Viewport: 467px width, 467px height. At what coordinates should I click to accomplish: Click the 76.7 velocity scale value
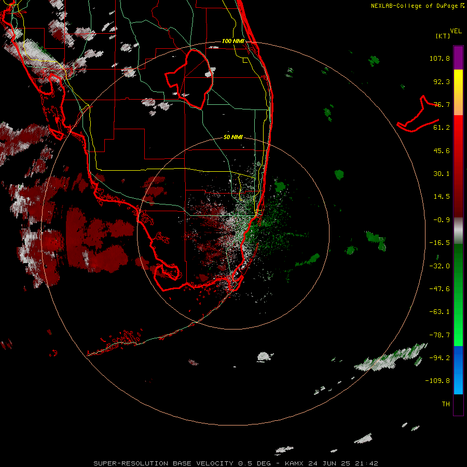[442, 104]
